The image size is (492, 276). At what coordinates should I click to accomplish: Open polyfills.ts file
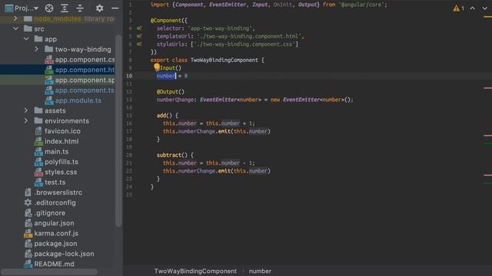61,162
